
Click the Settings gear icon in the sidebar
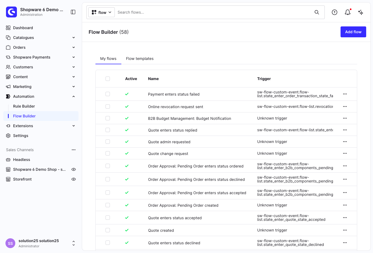click(x=8, y=136)
